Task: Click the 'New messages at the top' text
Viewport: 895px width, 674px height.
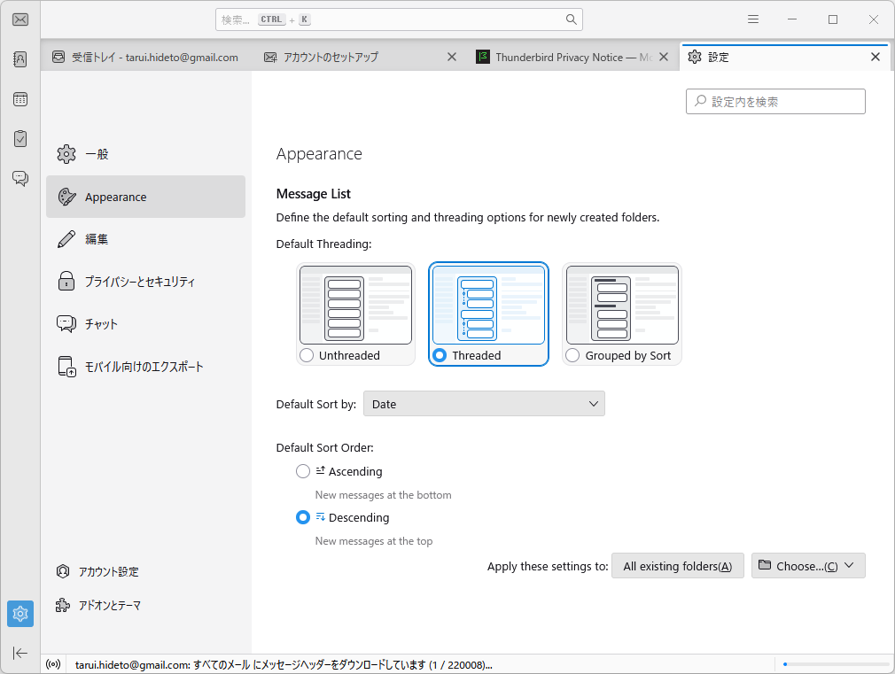Action: click(x=374, y=541)
